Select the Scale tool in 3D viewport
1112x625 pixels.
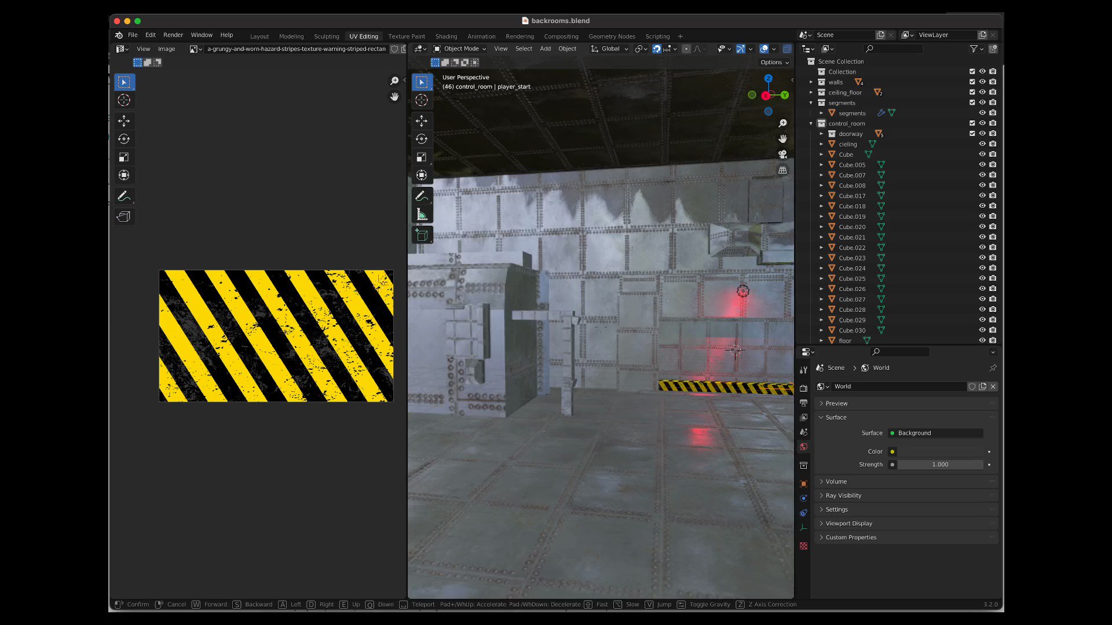(x=422, y=157)
